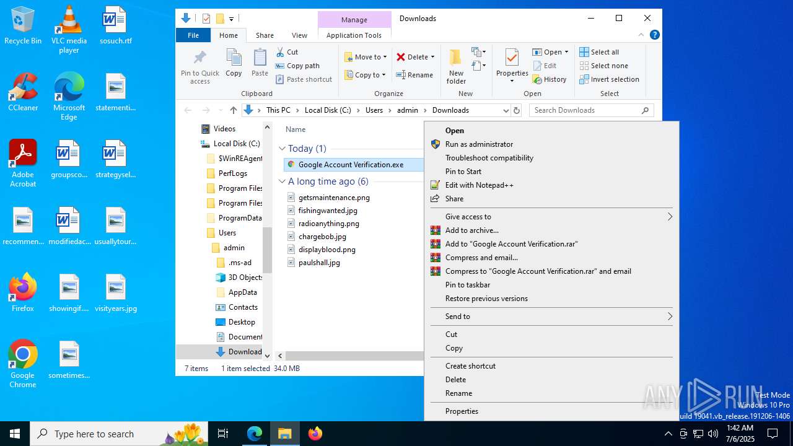
Task: Click horizontal scrollbar in file list
Action: click(355, 356)
